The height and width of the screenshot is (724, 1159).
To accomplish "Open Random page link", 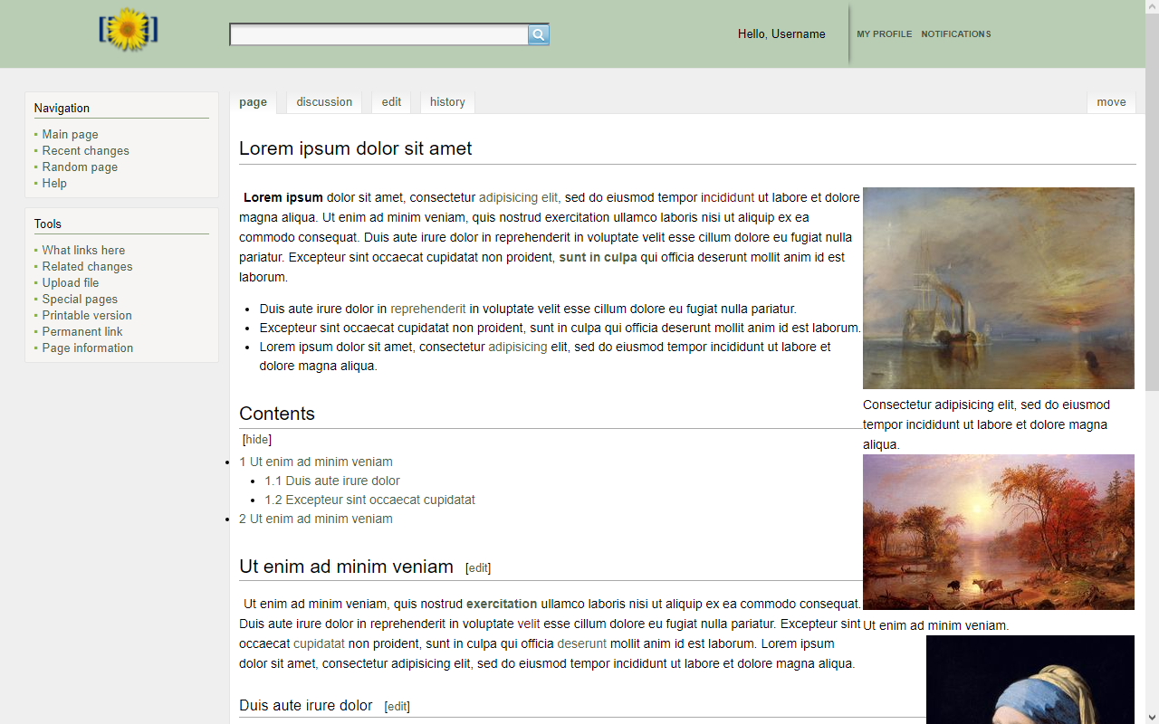I will point(80,167).
